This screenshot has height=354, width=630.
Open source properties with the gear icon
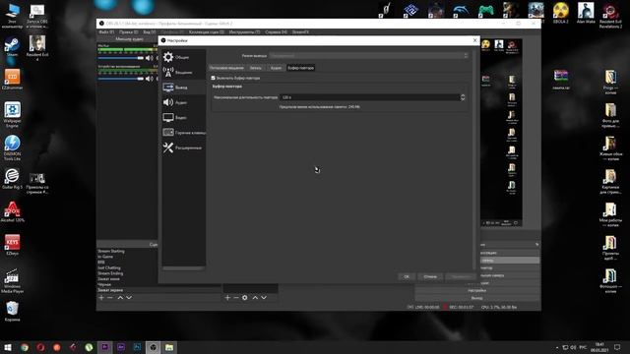[245, 297]
